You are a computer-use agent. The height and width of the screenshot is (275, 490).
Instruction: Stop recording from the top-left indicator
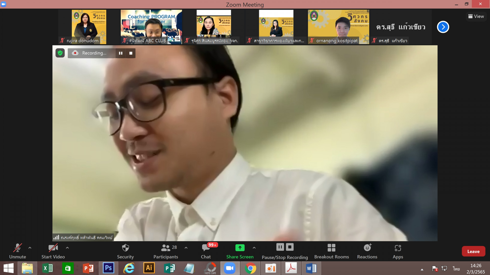click(x=131, y=53)
